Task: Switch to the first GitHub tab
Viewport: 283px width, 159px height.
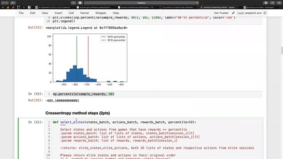Action: point(54,8)
